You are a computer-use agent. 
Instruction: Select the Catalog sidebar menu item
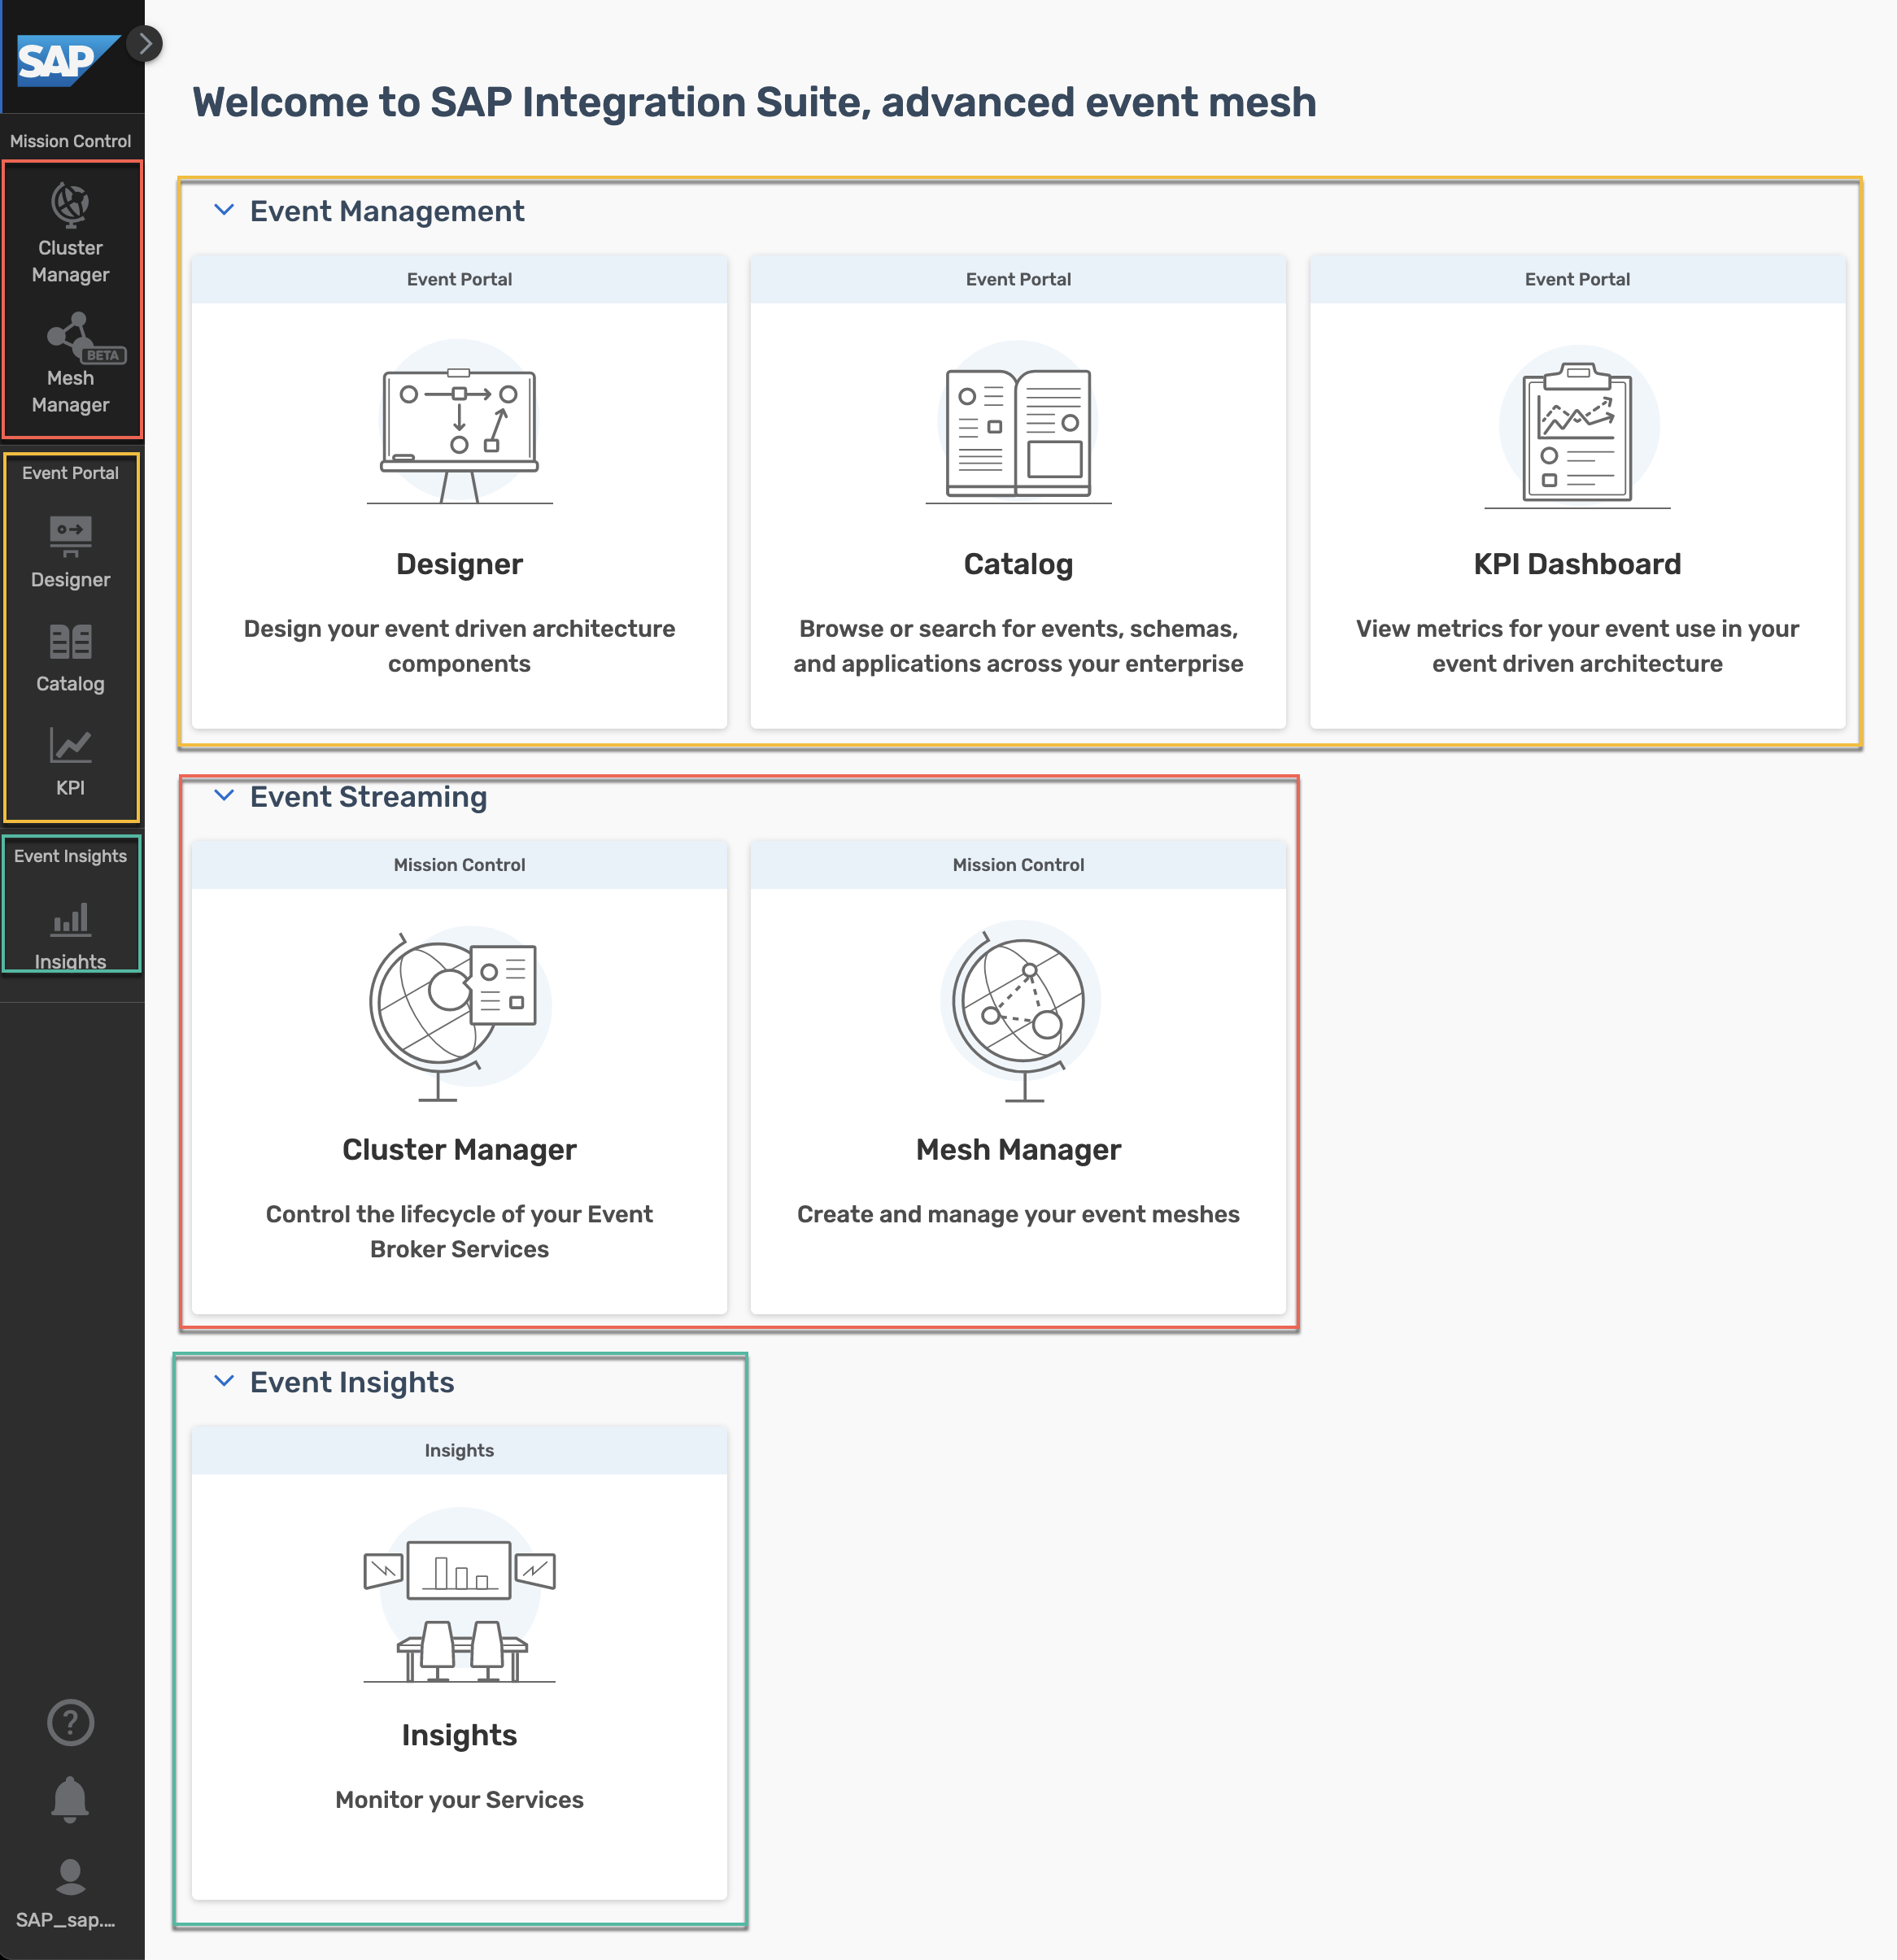coord(70,658)
